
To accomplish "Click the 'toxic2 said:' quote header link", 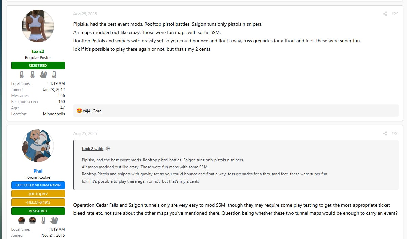I will (x=92, y=148).
